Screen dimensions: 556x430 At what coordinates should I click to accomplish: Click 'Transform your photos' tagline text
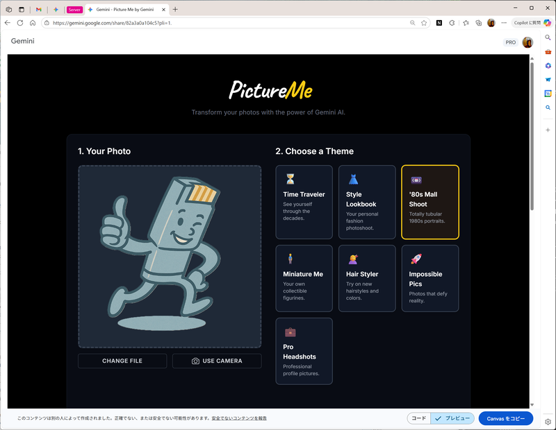pyautogui.click(x=268, y=112)
